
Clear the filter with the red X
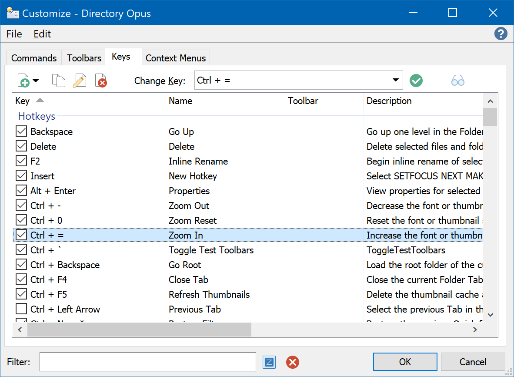[292, 362]
